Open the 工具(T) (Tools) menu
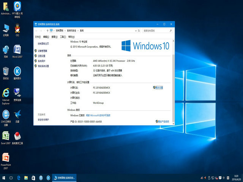Screen dimensions: 243x182 click(63, 37)
